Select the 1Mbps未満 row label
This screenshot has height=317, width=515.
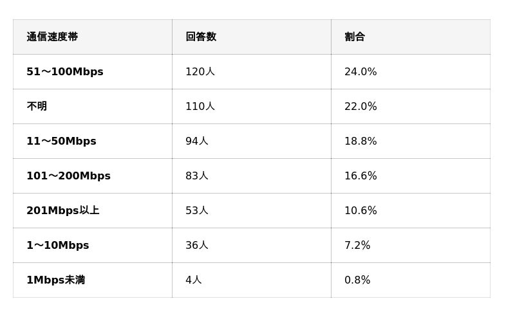coord(55,280)
